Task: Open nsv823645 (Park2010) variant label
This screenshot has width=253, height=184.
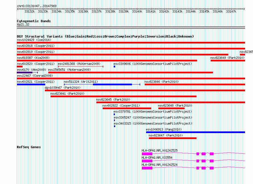Action: point(113,100)
